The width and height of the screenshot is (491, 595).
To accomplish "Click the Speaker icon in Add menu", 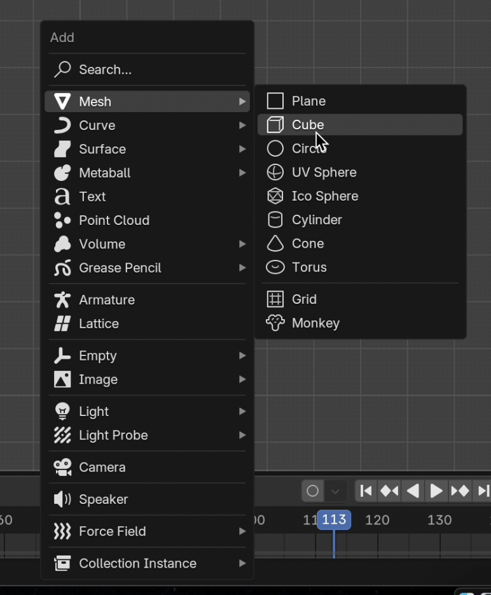I will [x=62, y=499].
